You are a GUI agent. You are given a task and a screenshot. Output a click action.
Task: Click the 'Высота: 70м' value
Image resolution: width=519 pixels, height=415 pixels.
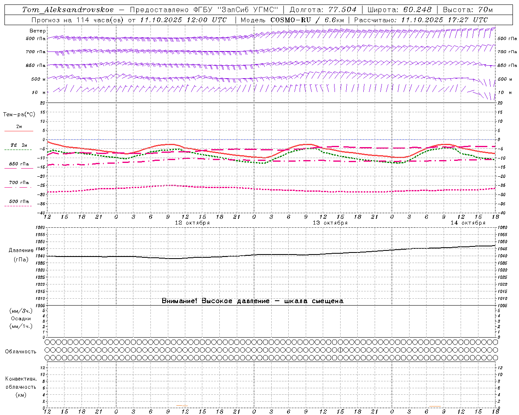468,10
